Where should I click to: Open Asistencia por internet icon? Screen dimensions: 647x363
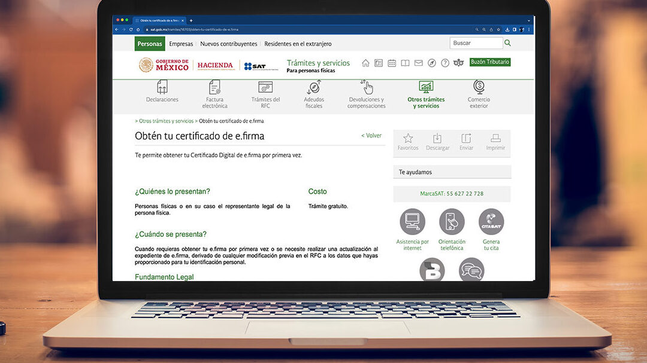[412, 222]
